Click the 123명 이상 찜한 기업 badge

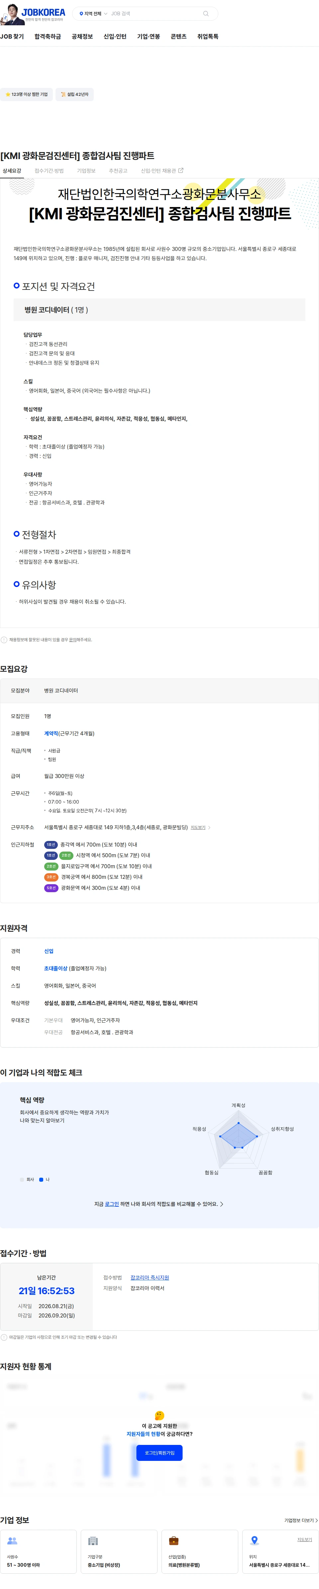pyautogui.click(x=26, y=95)
